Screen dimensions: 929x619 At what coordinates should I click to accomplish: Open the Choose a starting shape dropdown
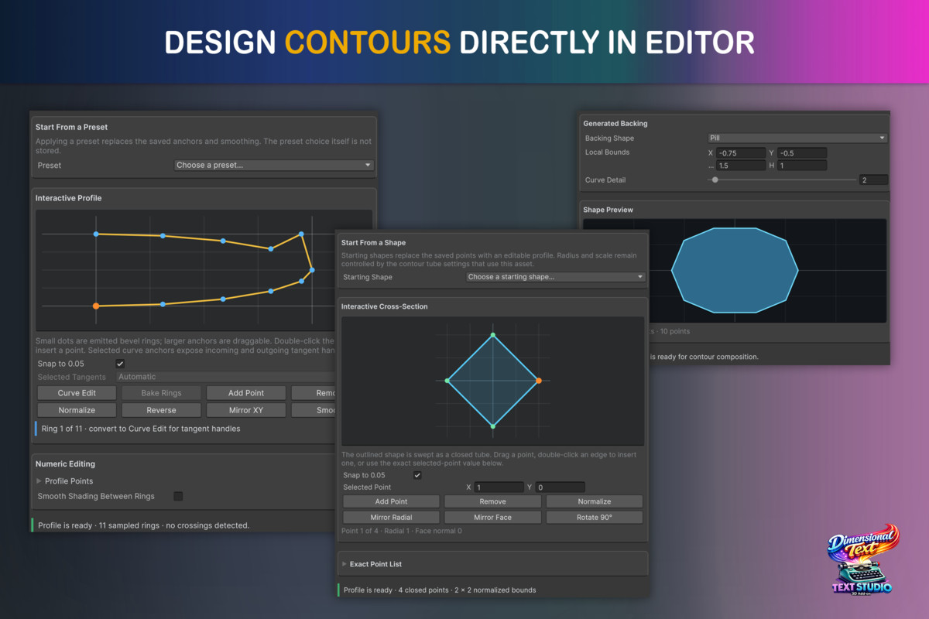(x=555, y=277)
